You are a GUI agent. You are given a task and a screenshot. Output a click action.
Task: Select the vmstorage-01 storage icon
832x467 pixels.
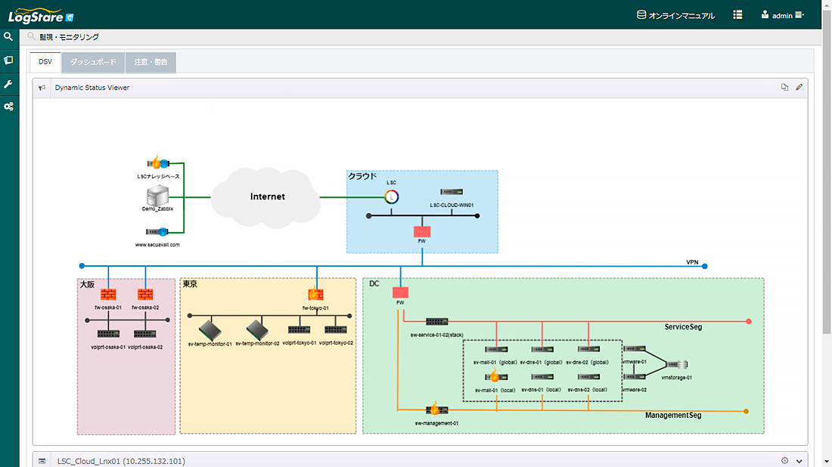(676, 364)
